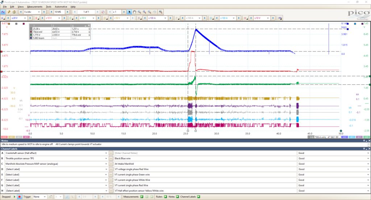Click the add measurement green icon

point(142,197)
